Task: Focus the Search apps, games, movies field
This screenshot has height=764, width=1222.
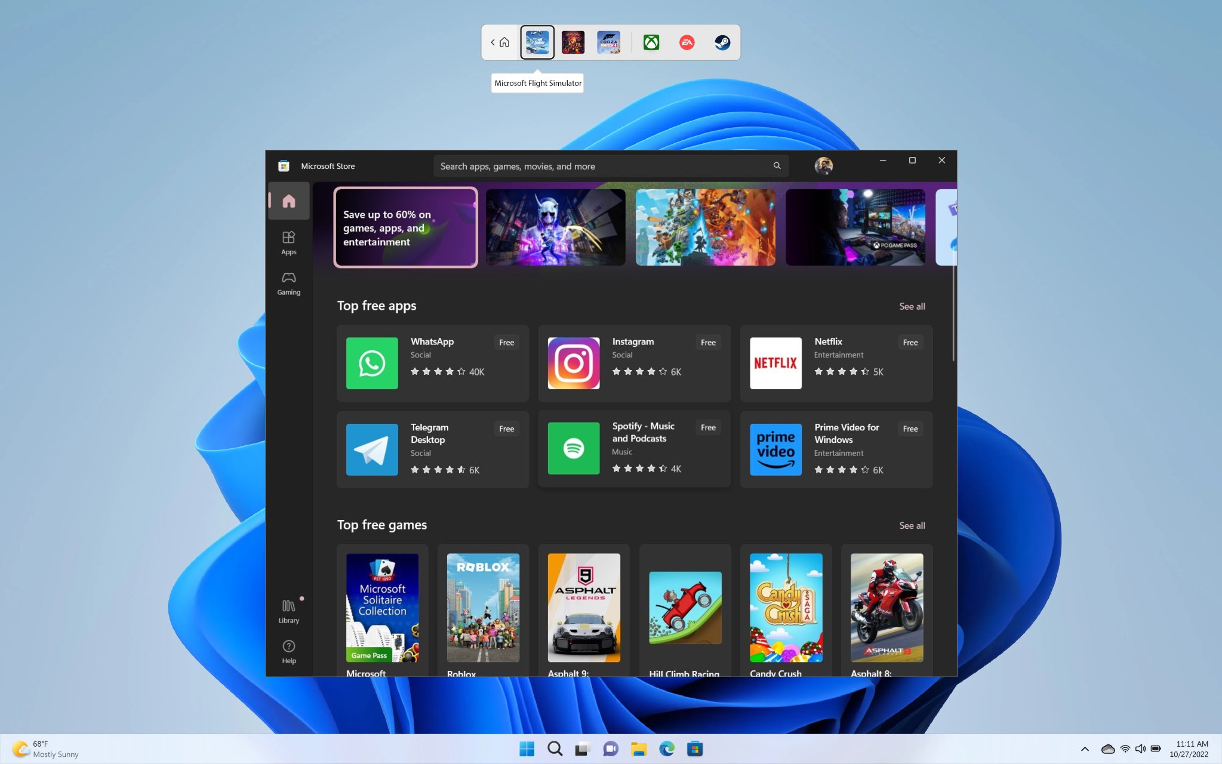Action: (x=603, y=166)
